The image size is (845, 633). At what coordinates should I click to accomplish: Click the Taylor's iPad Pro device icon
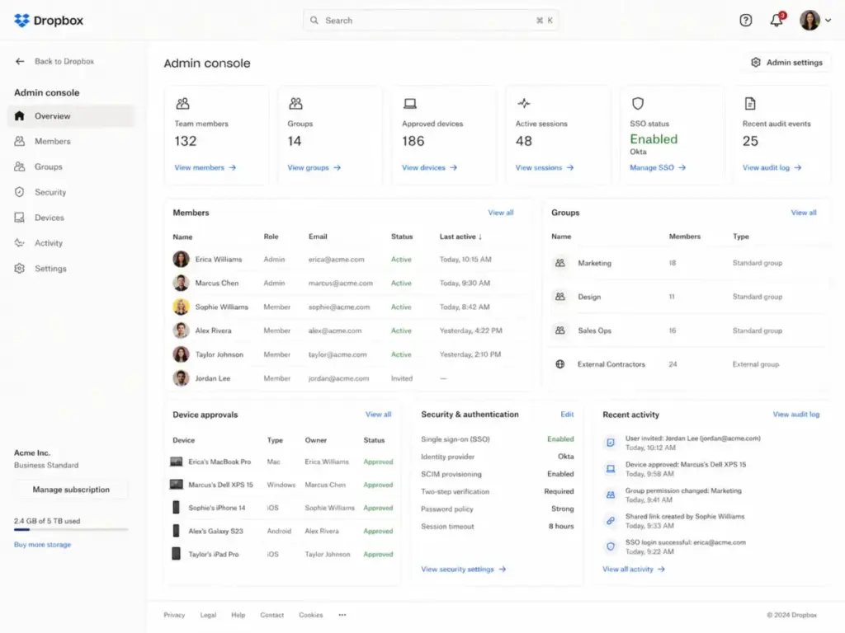(177, 554)
